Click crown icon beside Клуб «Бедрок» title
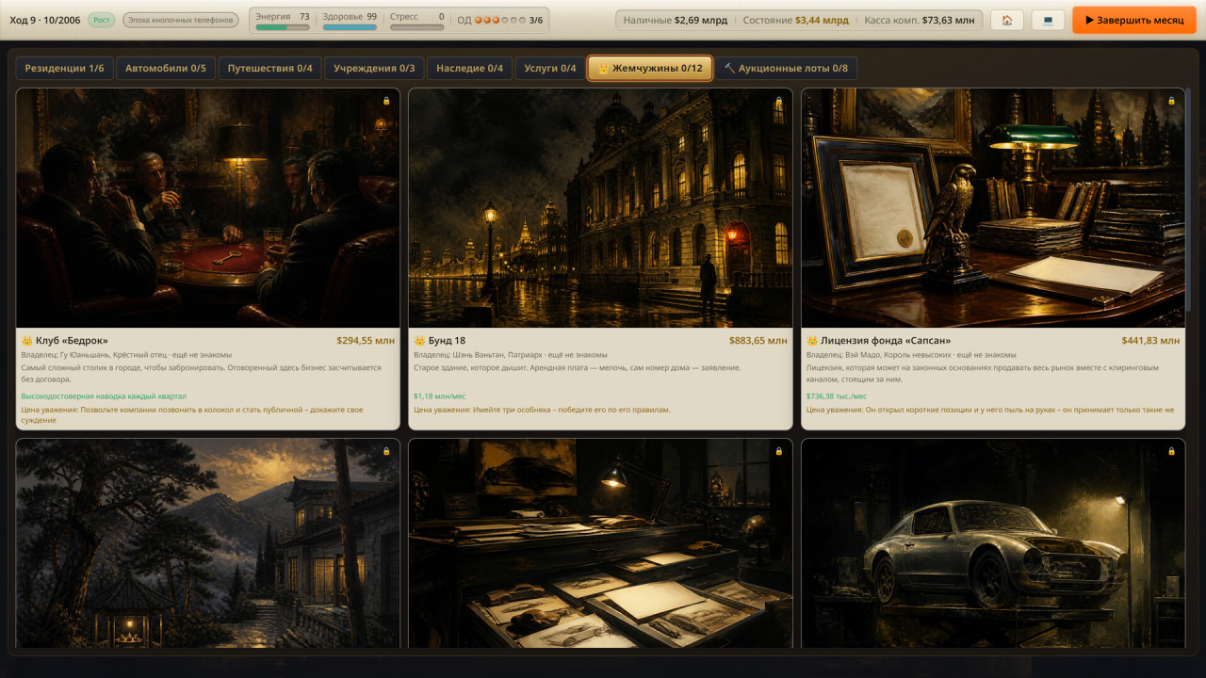Screen dimensions: 1206x678 tap(26, 341)
